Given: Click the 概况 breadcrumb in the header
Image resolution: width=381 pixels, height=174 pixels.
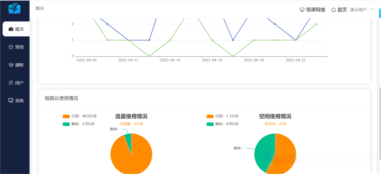Looking at the screenshot, I should (x=40, y=8).
